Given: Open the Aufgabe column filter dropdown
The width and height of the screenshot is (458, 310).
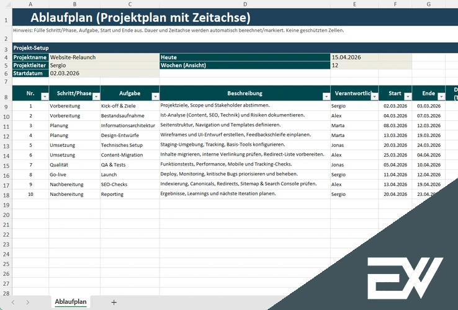Looking at the screenshot, I should (x=155, y=97).
